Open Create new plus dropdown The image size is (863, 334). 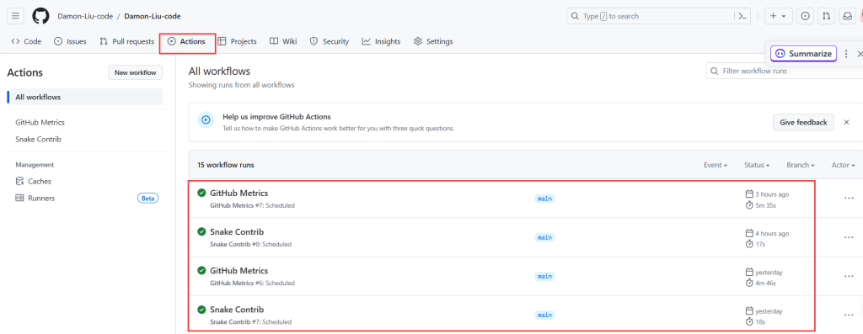tap(778, 17)
